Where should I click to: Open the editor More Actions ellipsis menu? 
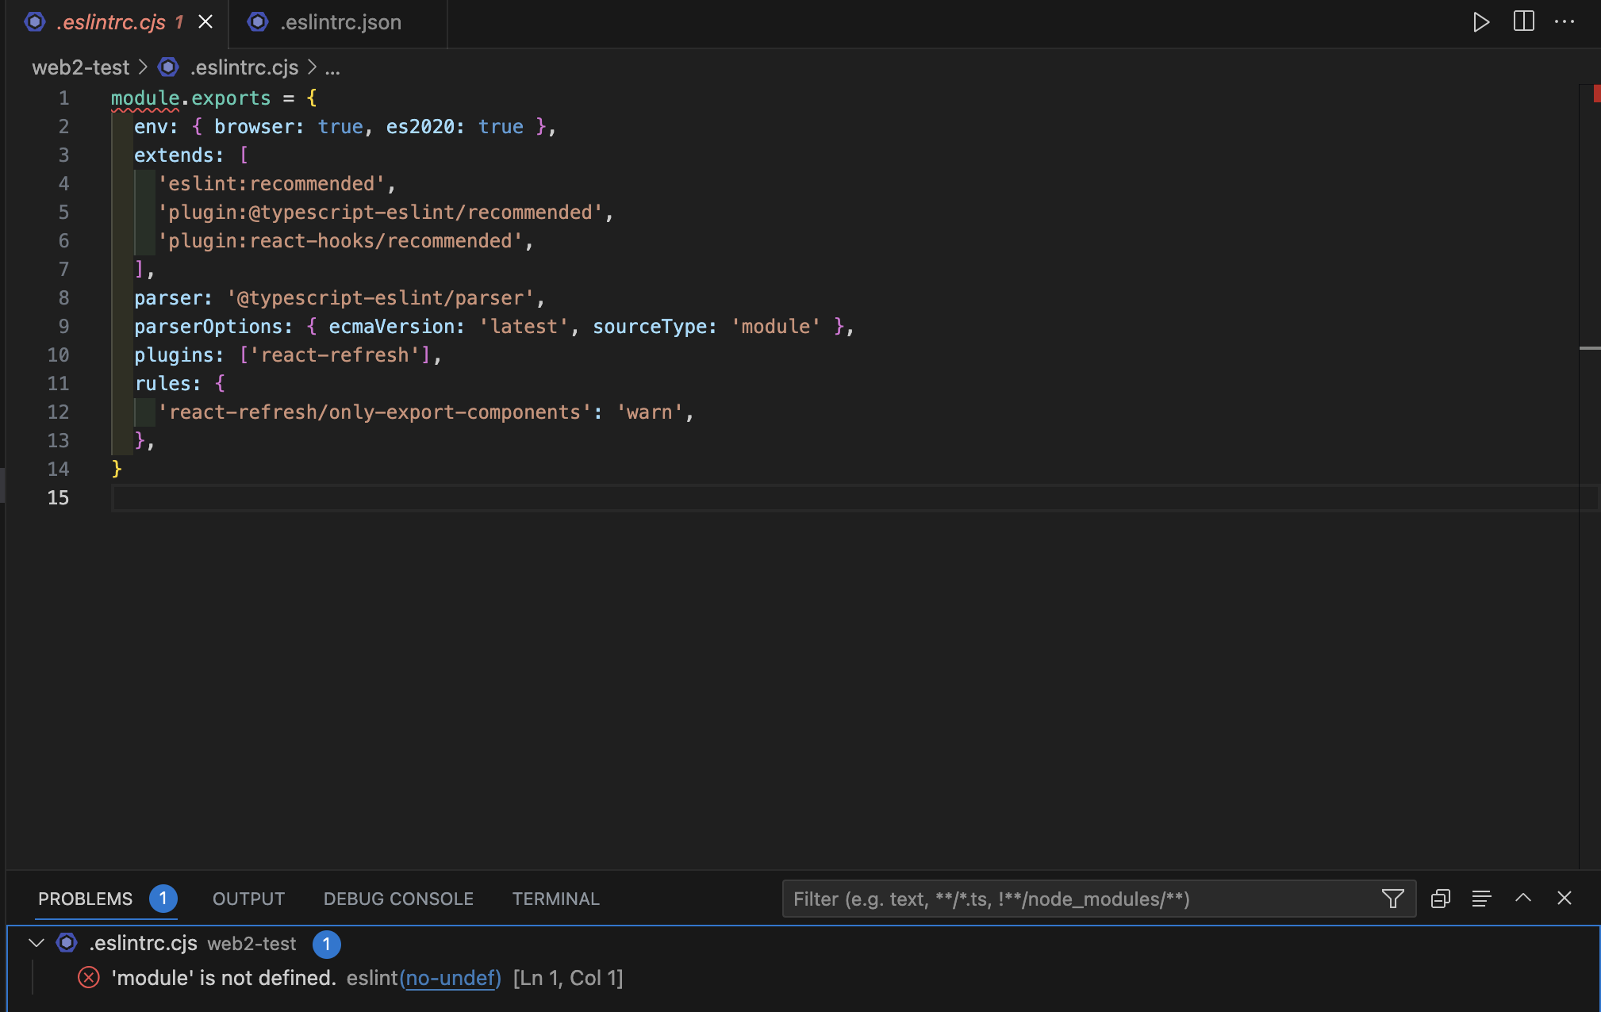pos(1565,22)
